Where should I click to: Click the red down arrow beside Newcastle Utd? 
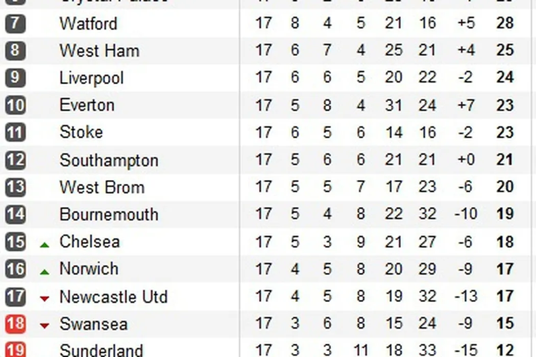point(44,298)
